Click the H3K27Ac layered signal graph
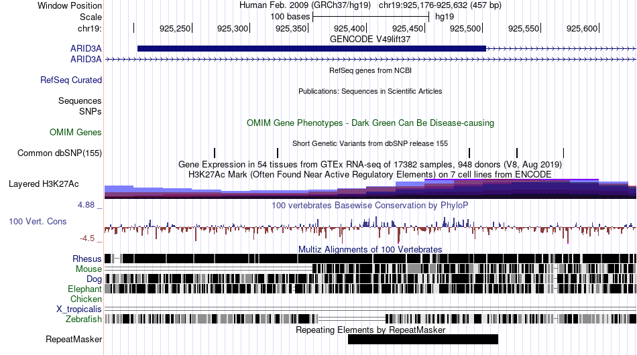This screenshot has width=637, height=355. pyautogui.click(x=371, y=189)
